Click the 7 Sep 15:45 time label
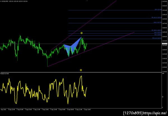 [x=45, y=110]
